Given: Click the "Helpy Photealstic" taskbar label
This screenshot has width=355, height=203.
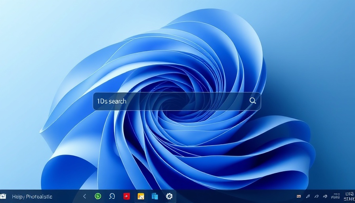Looking at the screenshot, I should [32, 197].
